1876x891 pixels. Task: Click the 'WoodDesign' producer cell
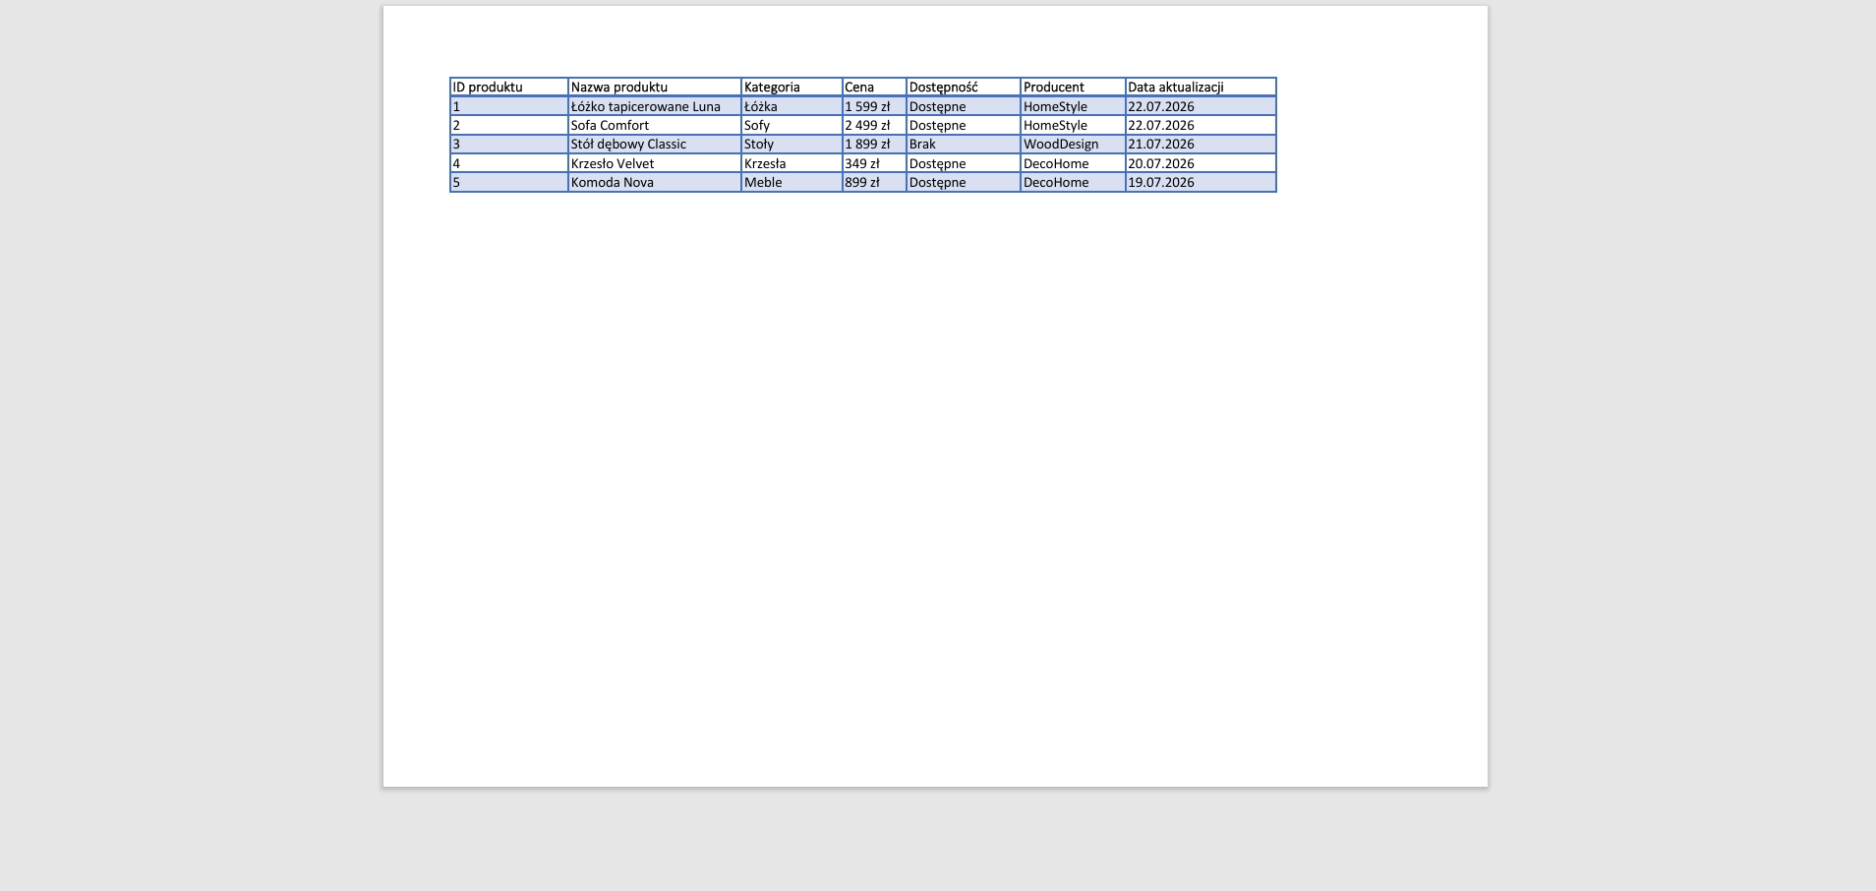tap(1073, 144)
